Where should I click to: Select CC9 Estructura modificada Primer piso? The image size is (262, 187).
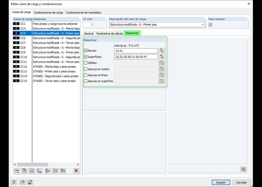click(x=47, y=52)
